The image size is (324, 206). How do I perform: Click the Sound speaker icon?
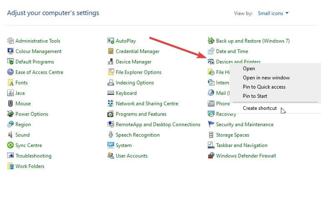click(x=10, y=135)
